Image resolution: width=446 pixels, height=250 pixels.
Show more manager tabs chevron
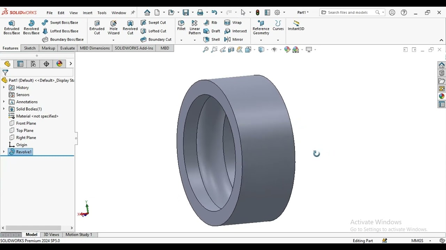(71, 64)
